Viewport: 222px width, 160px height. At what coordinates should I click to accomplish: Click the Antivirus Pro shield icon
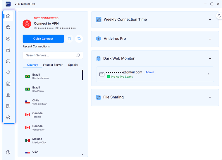coord(99,39)
